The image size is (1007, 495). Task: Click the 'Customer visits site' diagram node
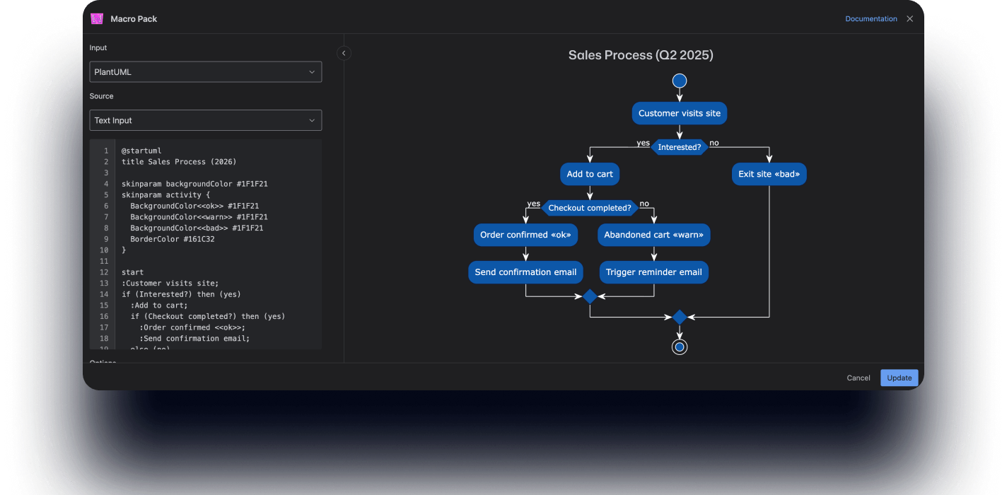pos(680,113)
